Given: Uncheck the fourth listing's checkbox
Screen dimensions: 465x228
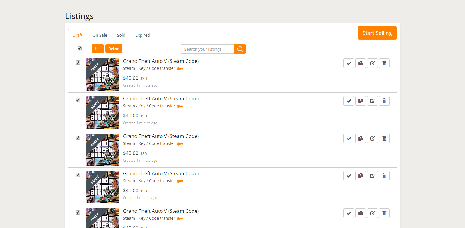Looking at the screenshot, I should pyautogui.click(x=78, y=175).
